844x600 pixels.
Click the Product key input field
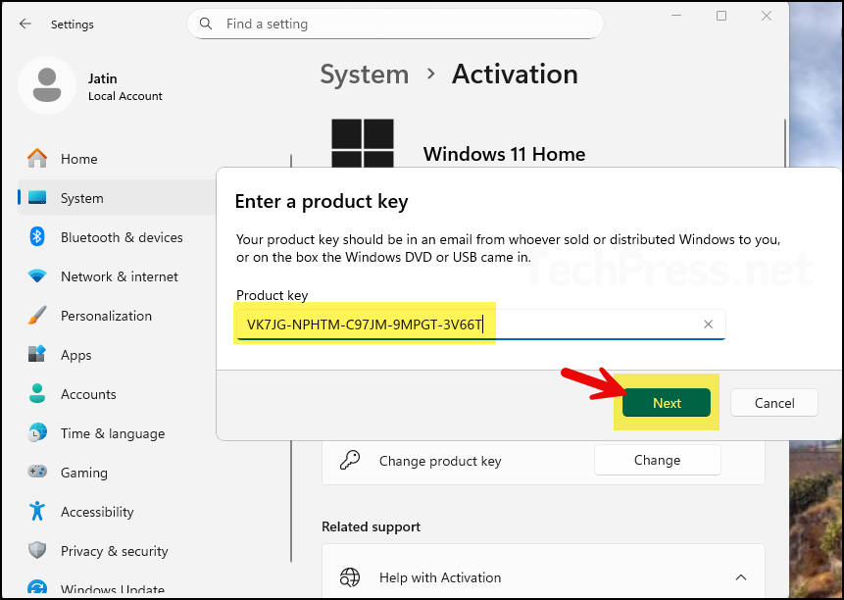[x=480, y=324]
